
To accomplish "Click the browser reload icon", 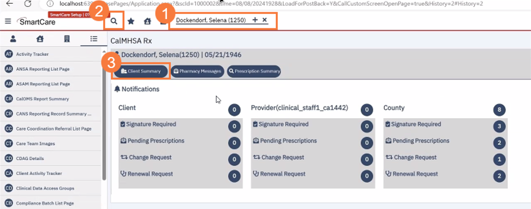I will pyautogui.click(x=28, y=4).
